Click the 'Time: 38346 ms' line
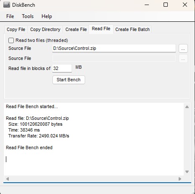The width and height of the screenshot is (195, 194). [x=24, y=130]
